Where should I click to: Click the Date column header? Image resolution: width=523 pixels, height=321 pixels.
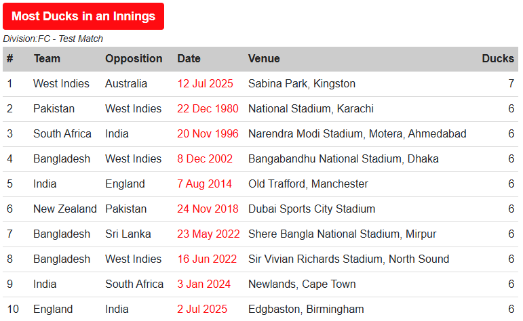(x=189, y=59)
